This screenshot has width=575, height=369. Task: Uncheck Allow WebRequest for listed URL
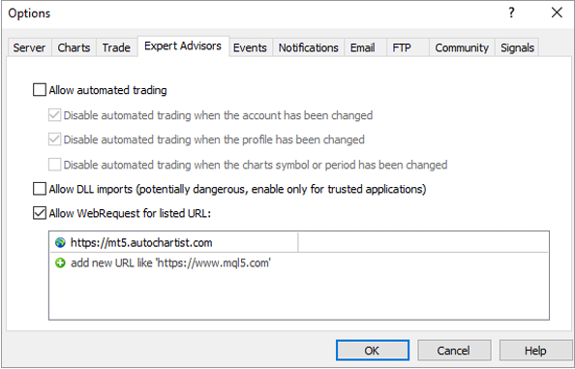(40, 213)
